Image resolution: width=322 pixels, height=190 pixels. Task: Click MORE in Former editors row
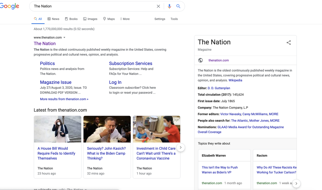(274, 114)
